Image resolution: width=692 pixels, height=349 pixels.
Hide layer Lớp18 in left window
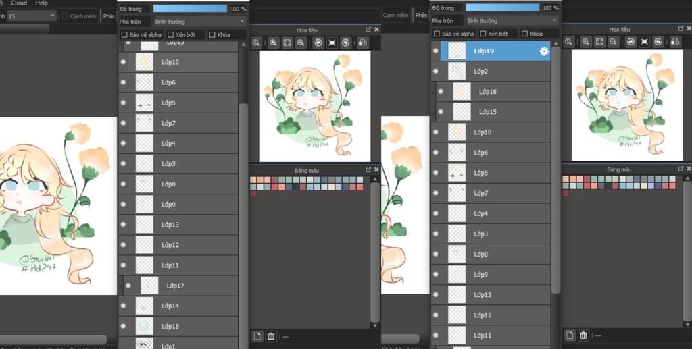[123, 326]
